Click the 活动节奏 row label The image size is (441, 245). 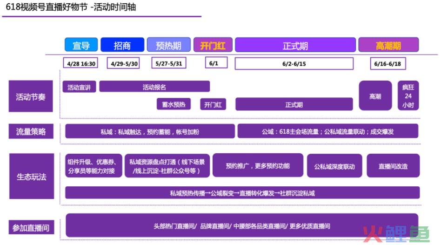31,96
